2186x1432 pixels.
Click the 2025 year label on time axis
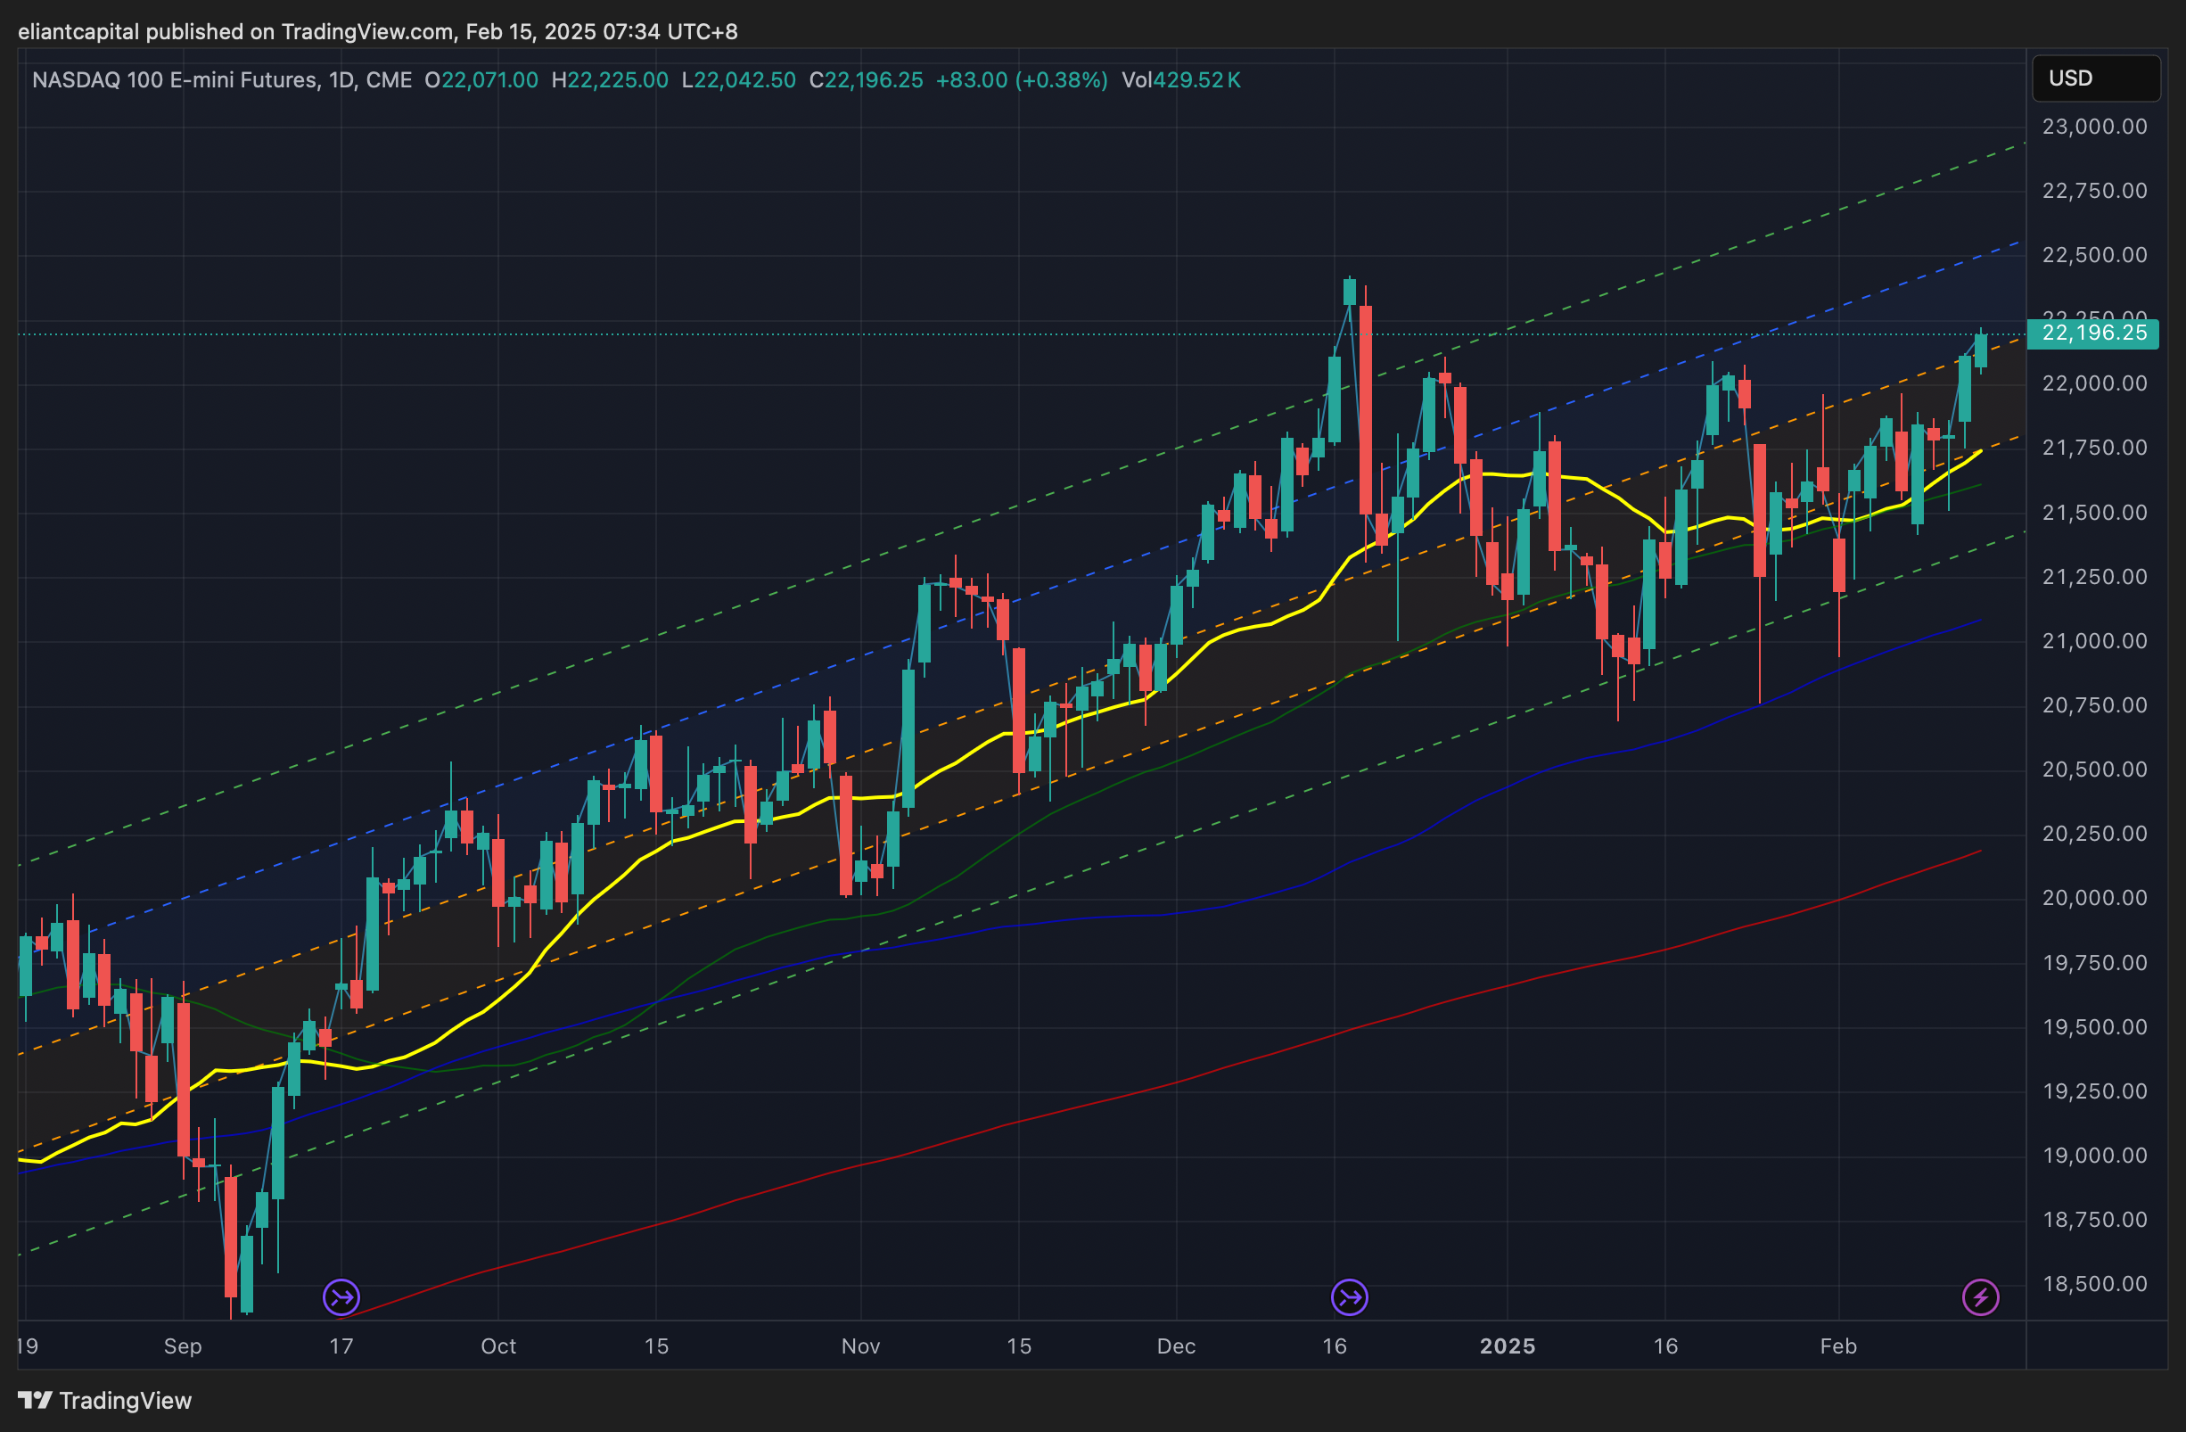pos(1508,1346)
